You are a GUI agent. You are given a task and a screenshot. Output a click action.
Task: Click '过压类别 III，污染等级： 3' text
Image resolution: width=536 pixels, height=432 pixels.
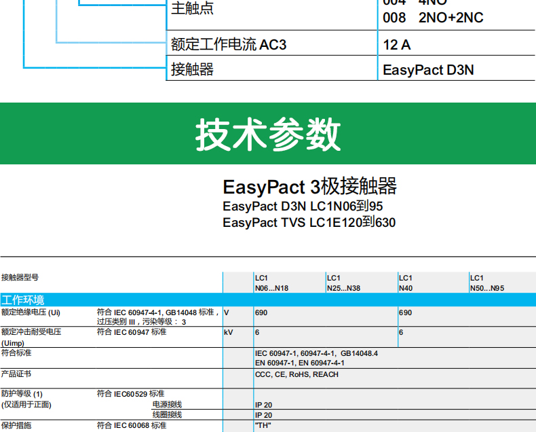point(141,322)
